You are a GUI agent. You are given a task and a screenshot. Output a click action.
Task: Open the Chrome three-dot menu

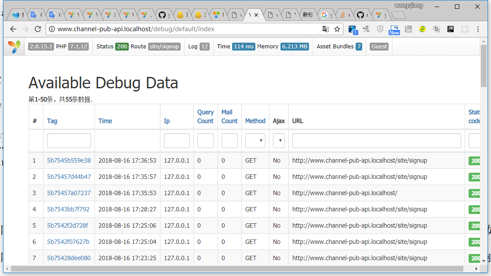click(478, 29)
